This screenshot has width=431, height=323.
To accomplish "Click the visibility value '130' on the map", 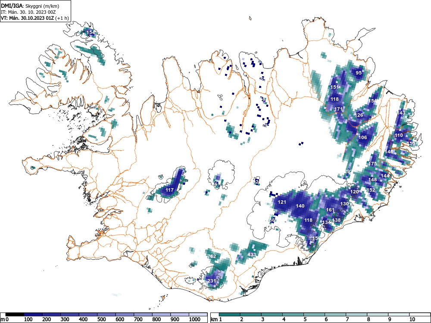I will tap(344, 204).
